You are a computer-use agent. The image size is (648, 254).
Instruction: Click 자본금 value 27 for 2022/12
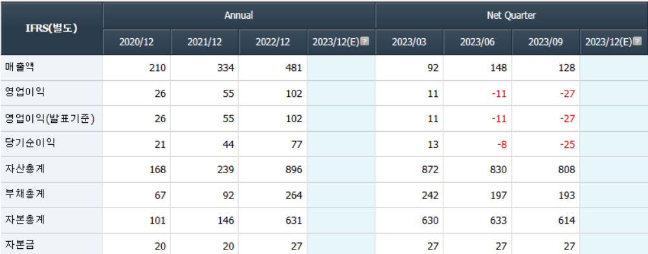click(297, 247)
